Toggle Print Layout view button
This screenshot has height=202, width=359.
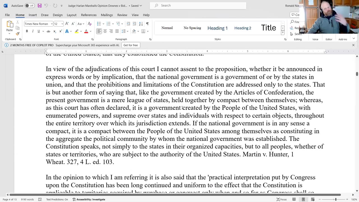coord(303,199)
